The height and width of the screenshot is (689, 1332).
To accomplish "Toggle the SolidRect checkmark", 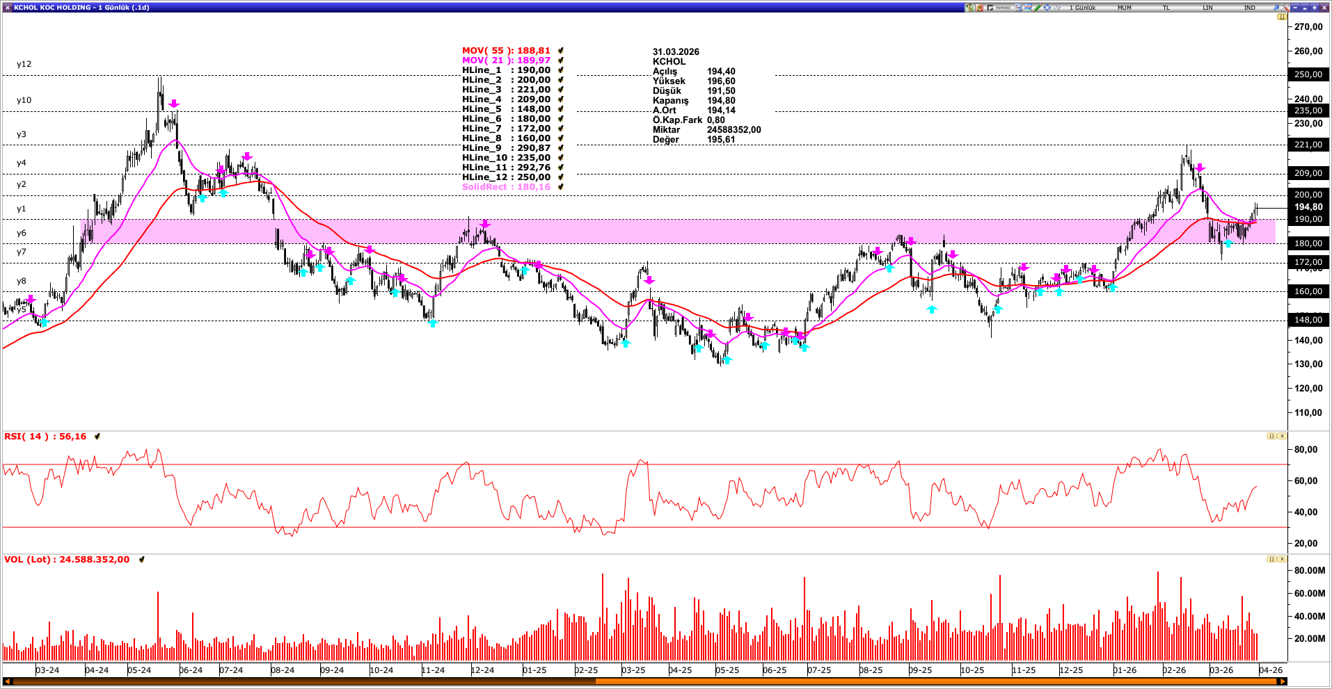I will point(560,187).
